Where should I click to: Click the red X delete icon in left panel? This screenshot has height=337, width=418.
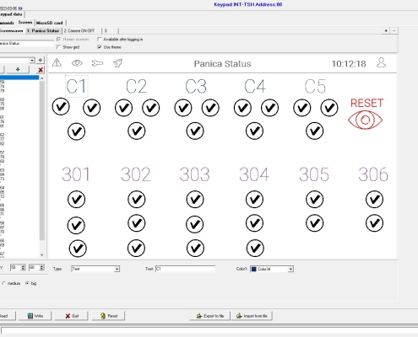pyautogui.click(x=41, y=70)
